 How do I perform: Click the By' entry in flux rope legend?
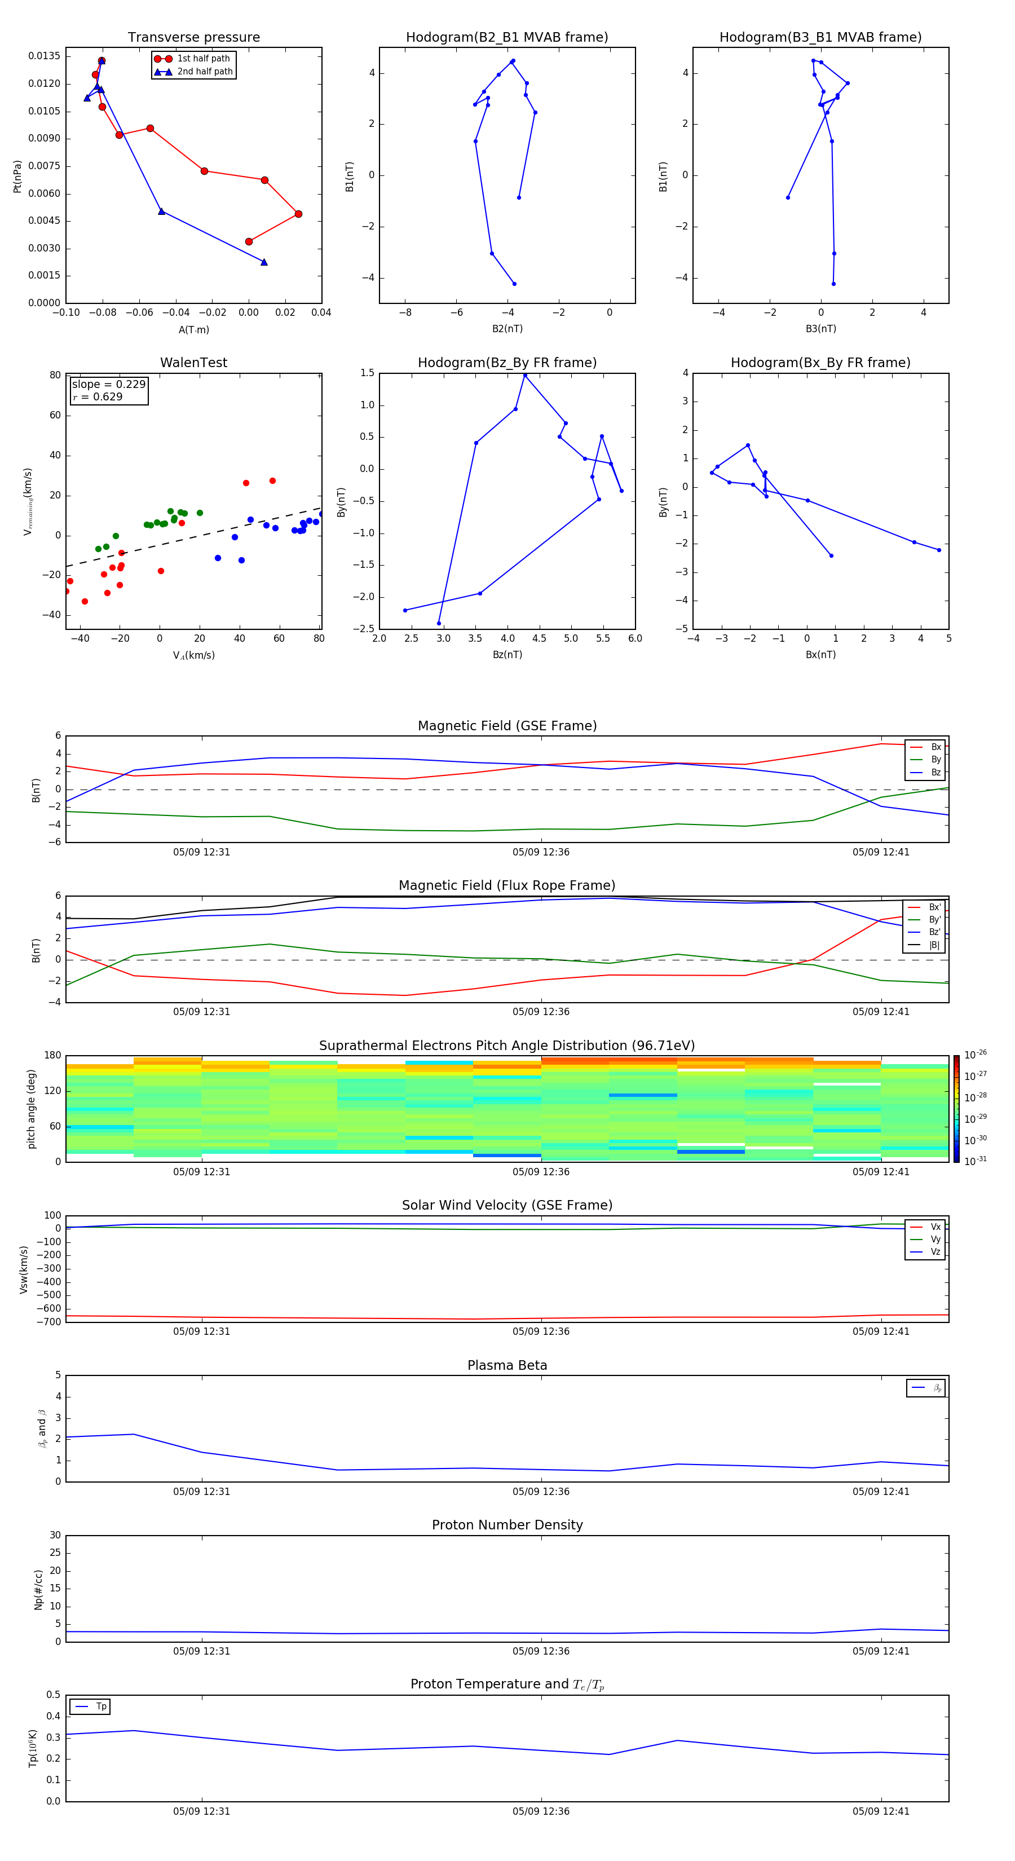click(x=925, y=920)
